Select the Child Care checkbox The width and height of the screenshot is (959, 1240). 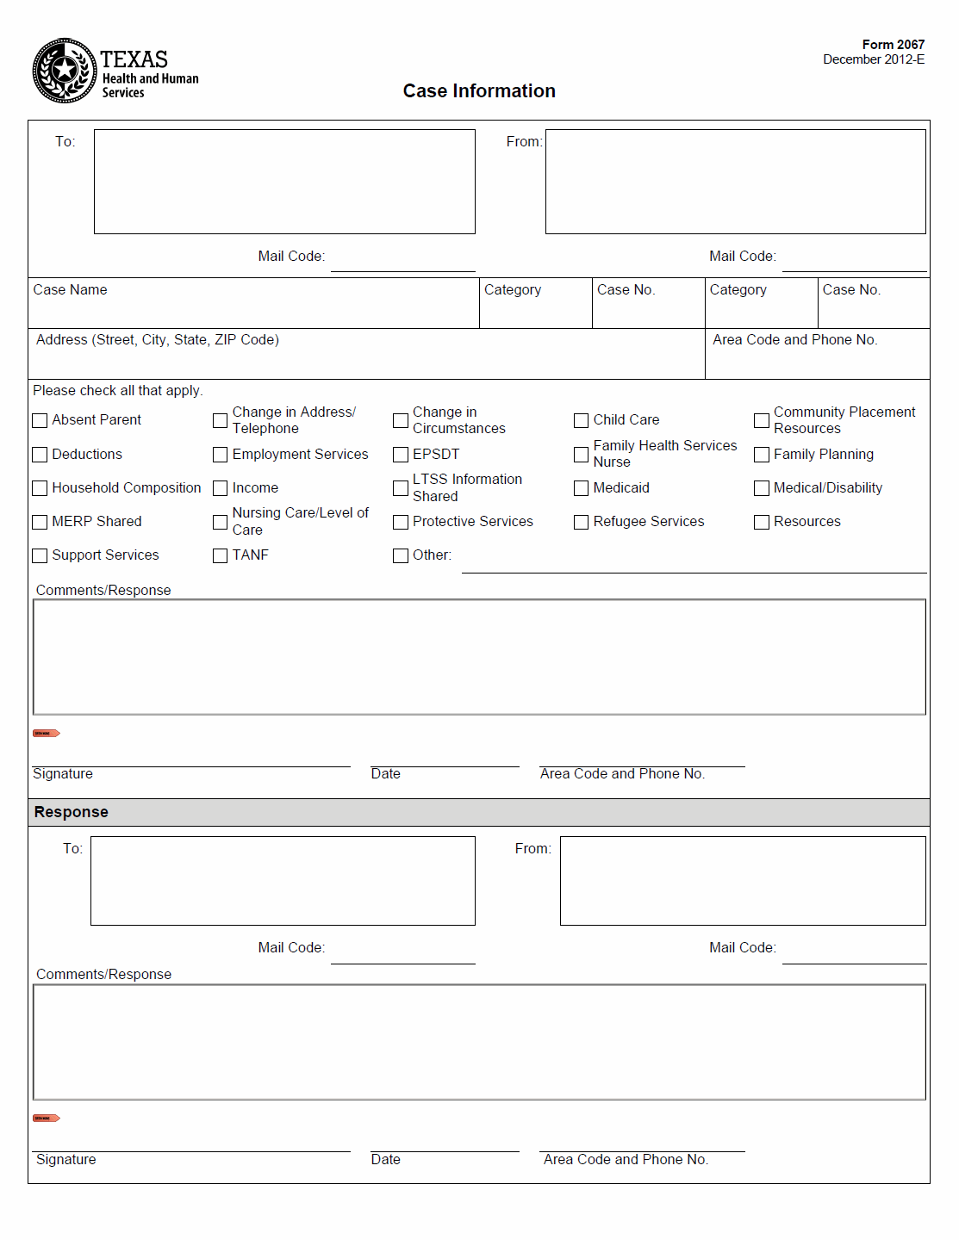tap(582, 420)
